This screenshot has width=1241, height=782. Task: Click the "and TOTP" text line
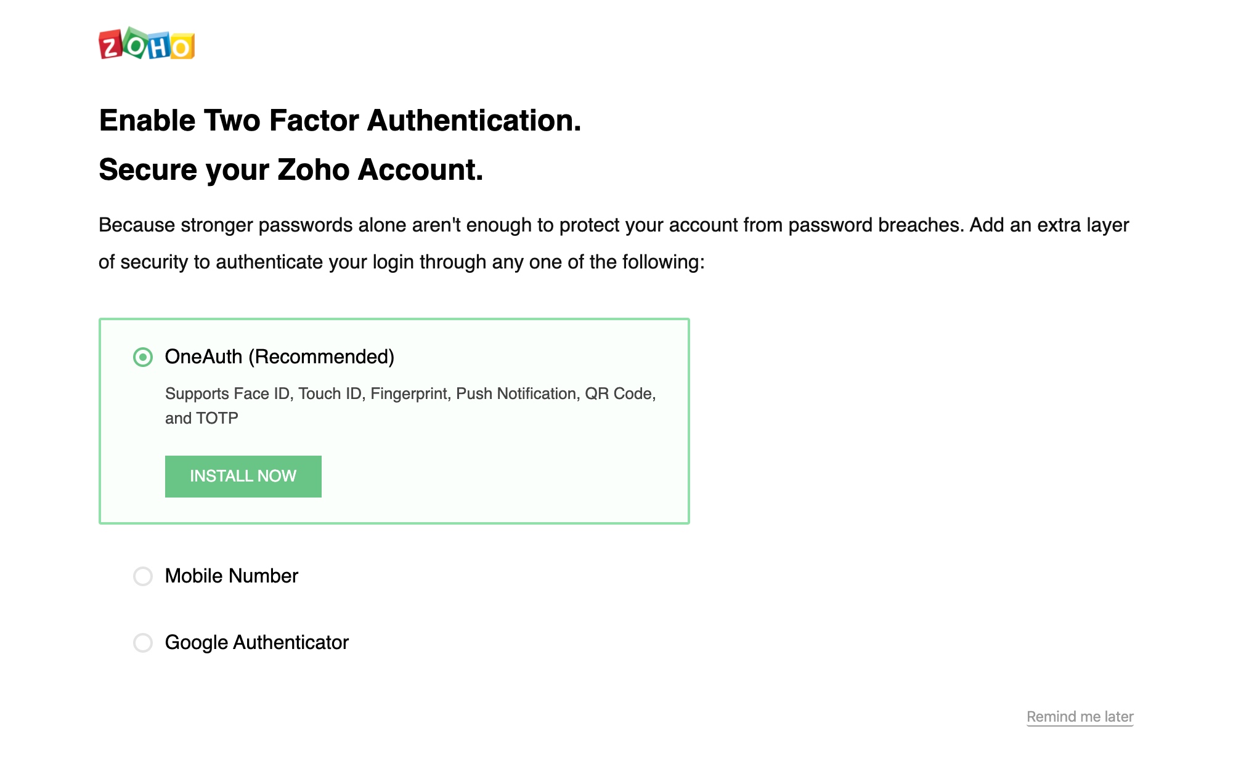click(201, 418)
